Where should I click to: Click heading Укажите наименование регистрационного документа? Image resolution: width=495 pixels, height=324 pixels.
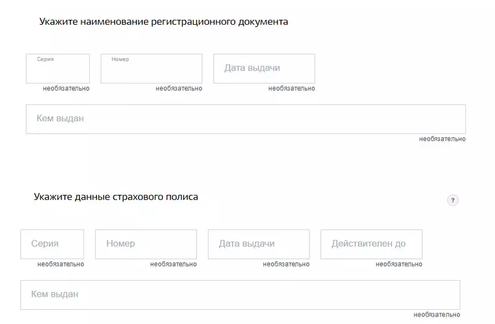pos(163,22)
